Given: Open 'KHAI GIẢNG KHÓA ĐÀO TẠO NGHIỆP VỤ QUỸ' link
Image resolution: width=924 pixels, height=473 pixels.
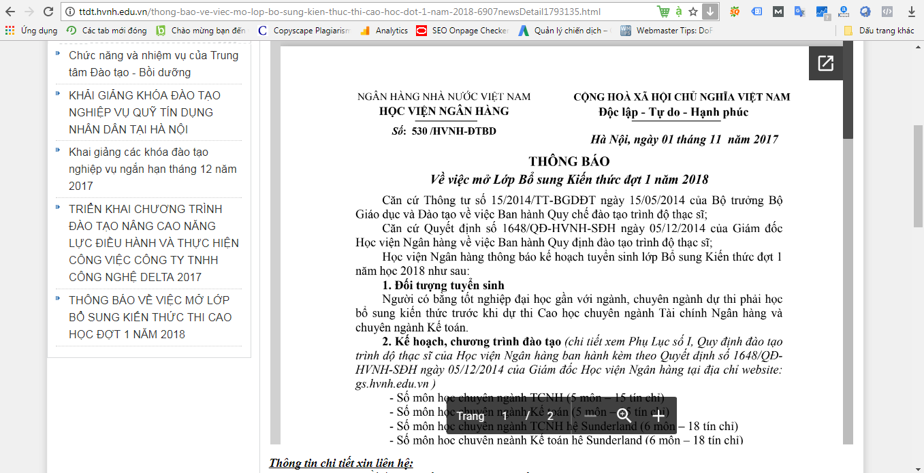Looking at the screenshot, I should (x=145, y=112).
